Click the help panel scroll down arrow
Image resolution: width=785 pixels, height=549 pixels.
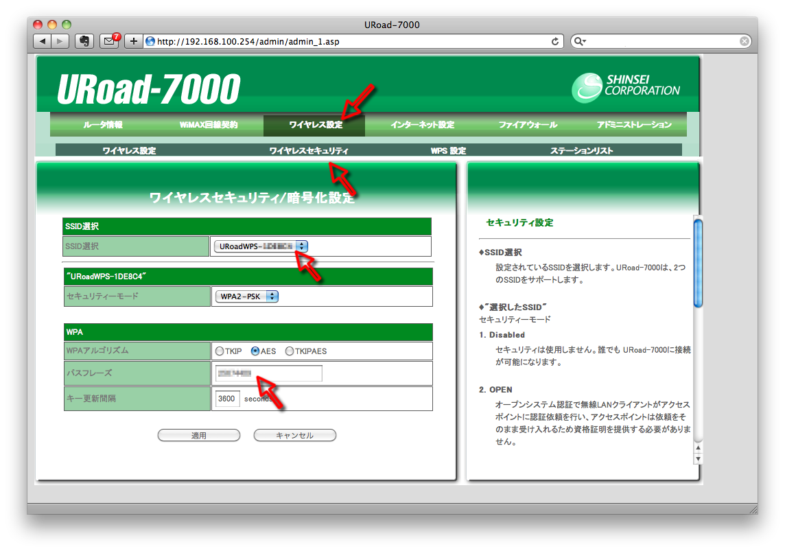tap(698, 458)
